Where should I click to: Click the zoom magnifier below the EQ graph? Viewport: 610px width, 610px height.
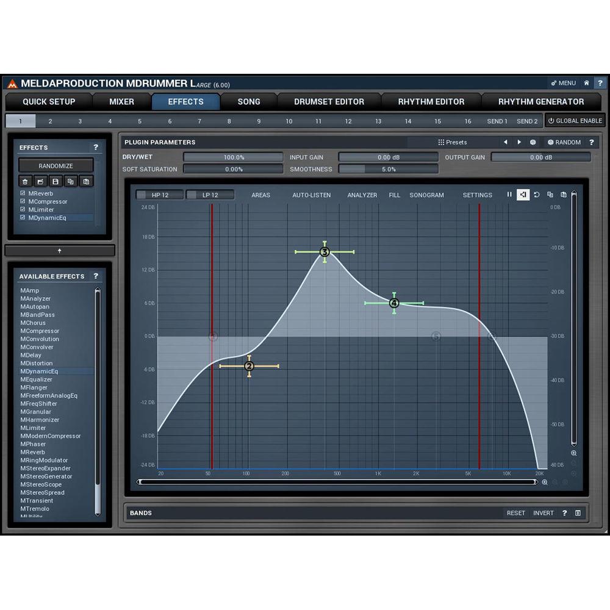(545, 482)
